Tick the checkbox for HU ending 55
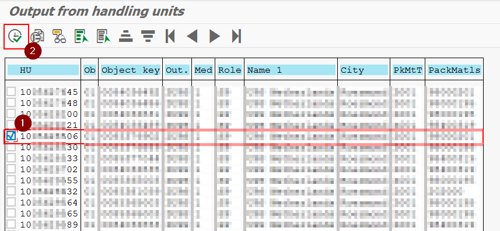The image size is (500, 231). click(11, 180)
